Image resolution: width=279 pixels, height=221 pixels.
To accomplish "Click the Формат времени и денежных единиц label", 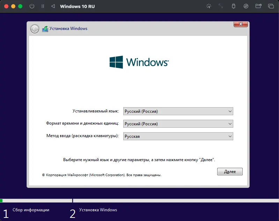I will tap(82, 123).
